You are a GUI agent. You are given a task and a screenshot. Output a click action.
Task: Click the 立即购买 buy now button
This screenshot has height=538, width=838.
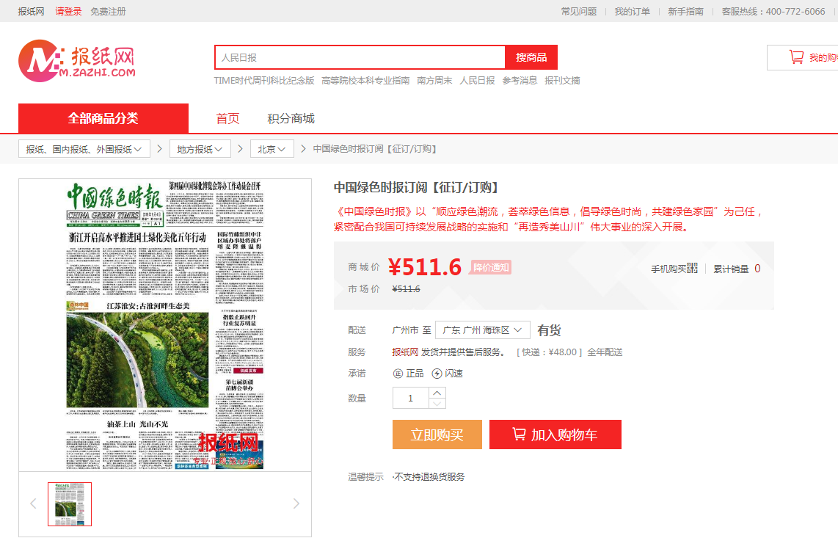pos(437,435)
